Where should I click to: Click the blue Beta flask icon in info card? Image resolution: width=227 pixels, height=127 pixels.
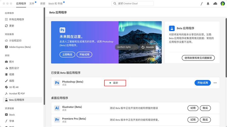(172, 28)
